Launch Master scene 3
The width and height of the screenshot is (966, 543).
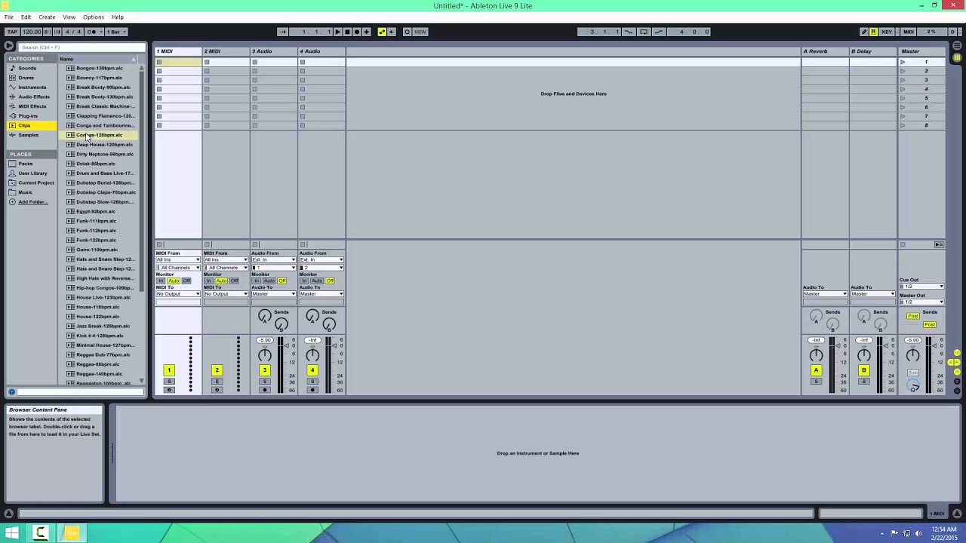point(903,80)
